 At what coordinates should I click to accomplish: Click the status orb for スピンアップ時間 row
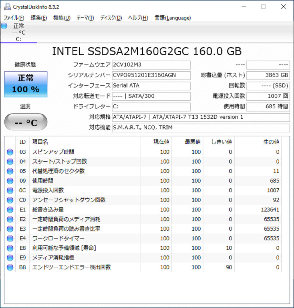pyautogui.click(x=10, y=152)
